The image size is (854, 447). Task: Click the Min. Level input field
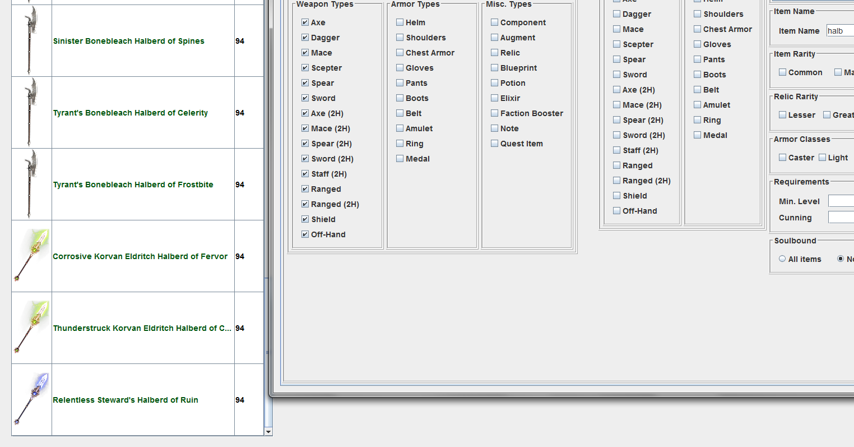[x=841, y=201]
